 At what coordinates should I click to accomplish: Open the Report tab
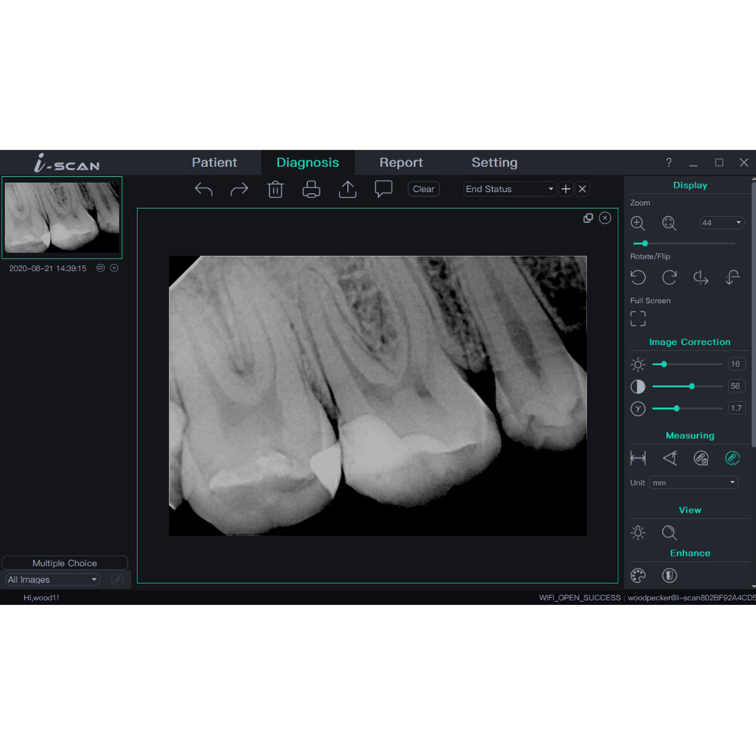coord(401,163)
